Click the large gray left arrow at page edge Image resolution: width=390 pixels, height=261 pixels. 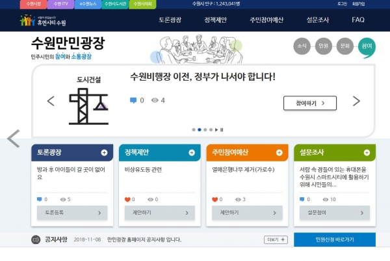13,139
